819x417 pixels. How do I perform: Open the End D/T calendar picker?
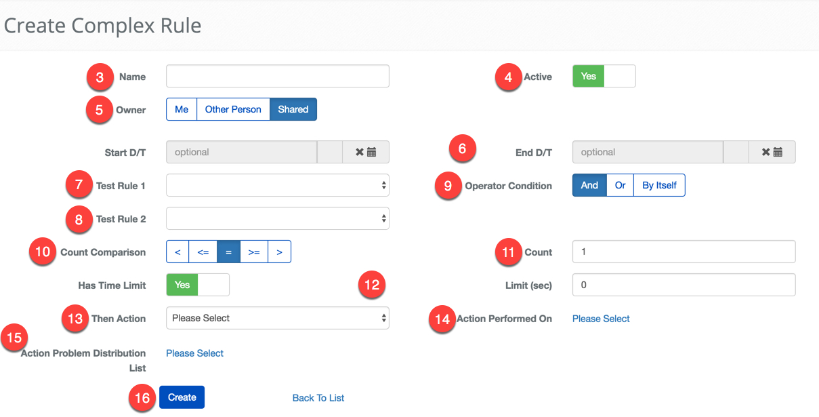778,153
